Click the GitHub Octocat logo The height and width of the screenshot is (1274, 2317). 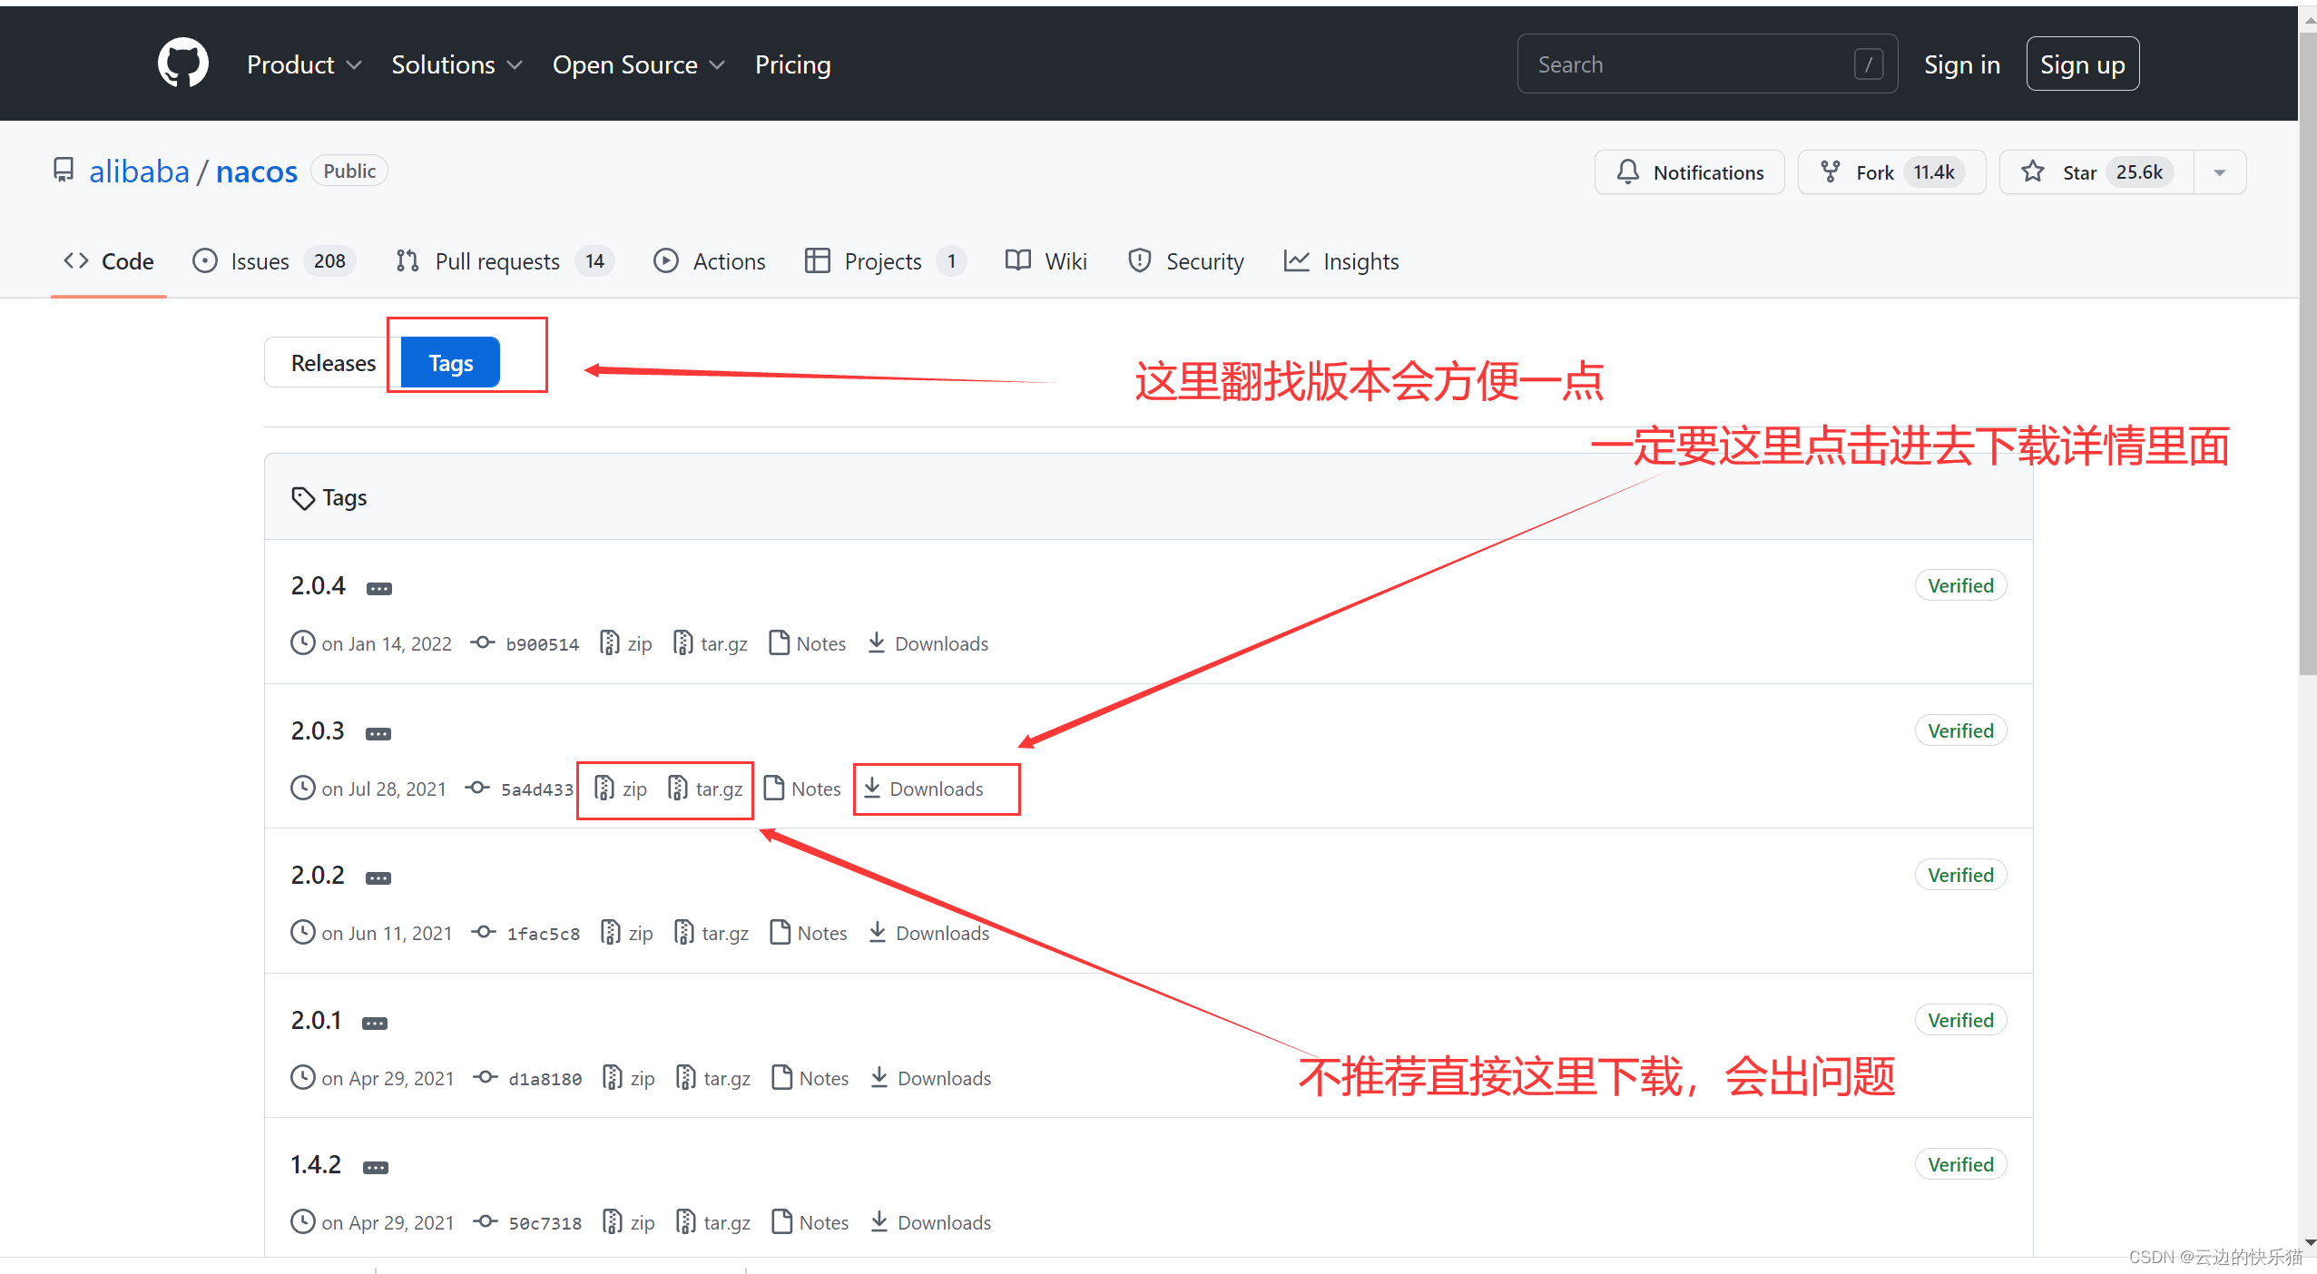click(182, 64)
